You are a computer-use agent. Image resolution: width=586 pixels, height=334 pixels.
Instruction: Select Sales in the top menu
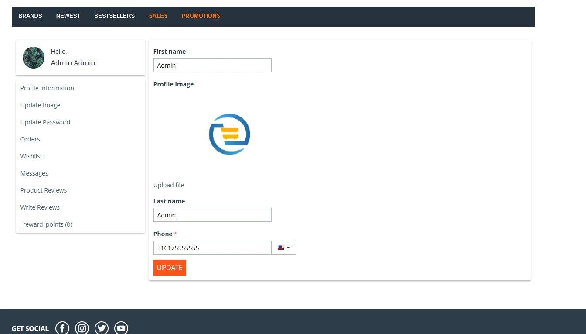click(158, 16)
